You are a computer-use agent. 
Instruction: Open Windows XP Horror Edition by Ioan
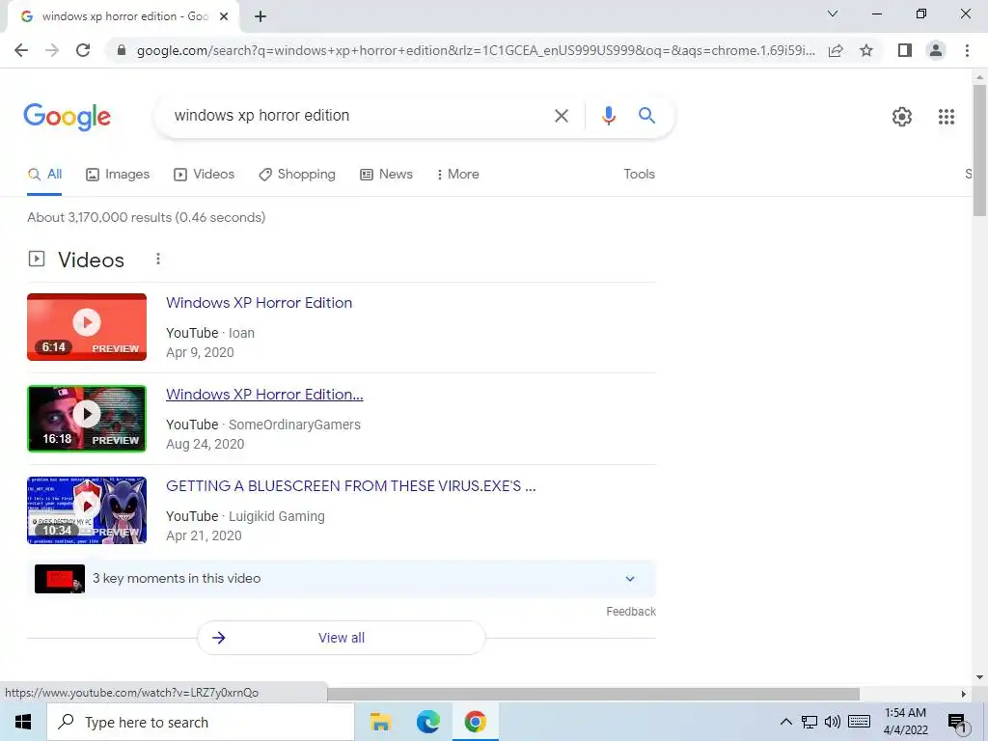(x=259, y=303)
